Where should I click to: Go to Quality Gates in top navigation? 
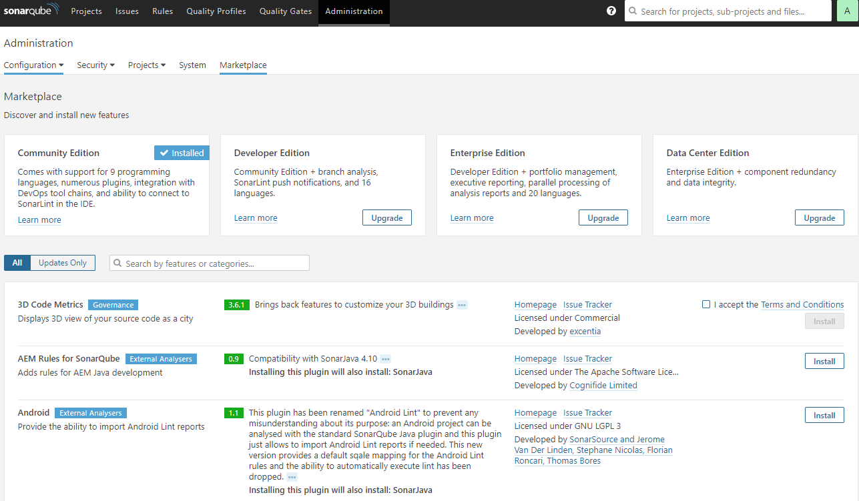pos(285,11)
